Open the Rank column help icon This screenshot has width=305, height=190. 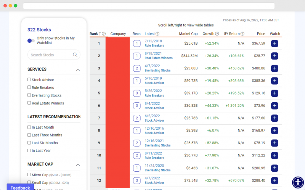104,34
